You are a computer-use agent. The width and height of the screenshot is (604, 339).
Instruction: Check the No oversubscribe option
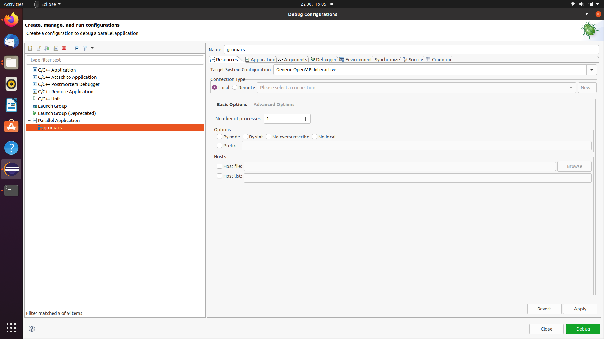(269, 137)
